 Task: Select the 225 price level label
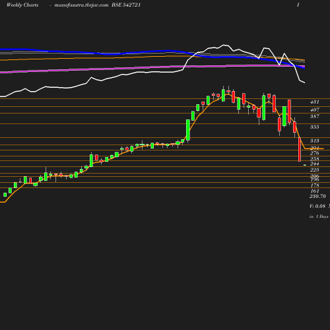[315, 170]
